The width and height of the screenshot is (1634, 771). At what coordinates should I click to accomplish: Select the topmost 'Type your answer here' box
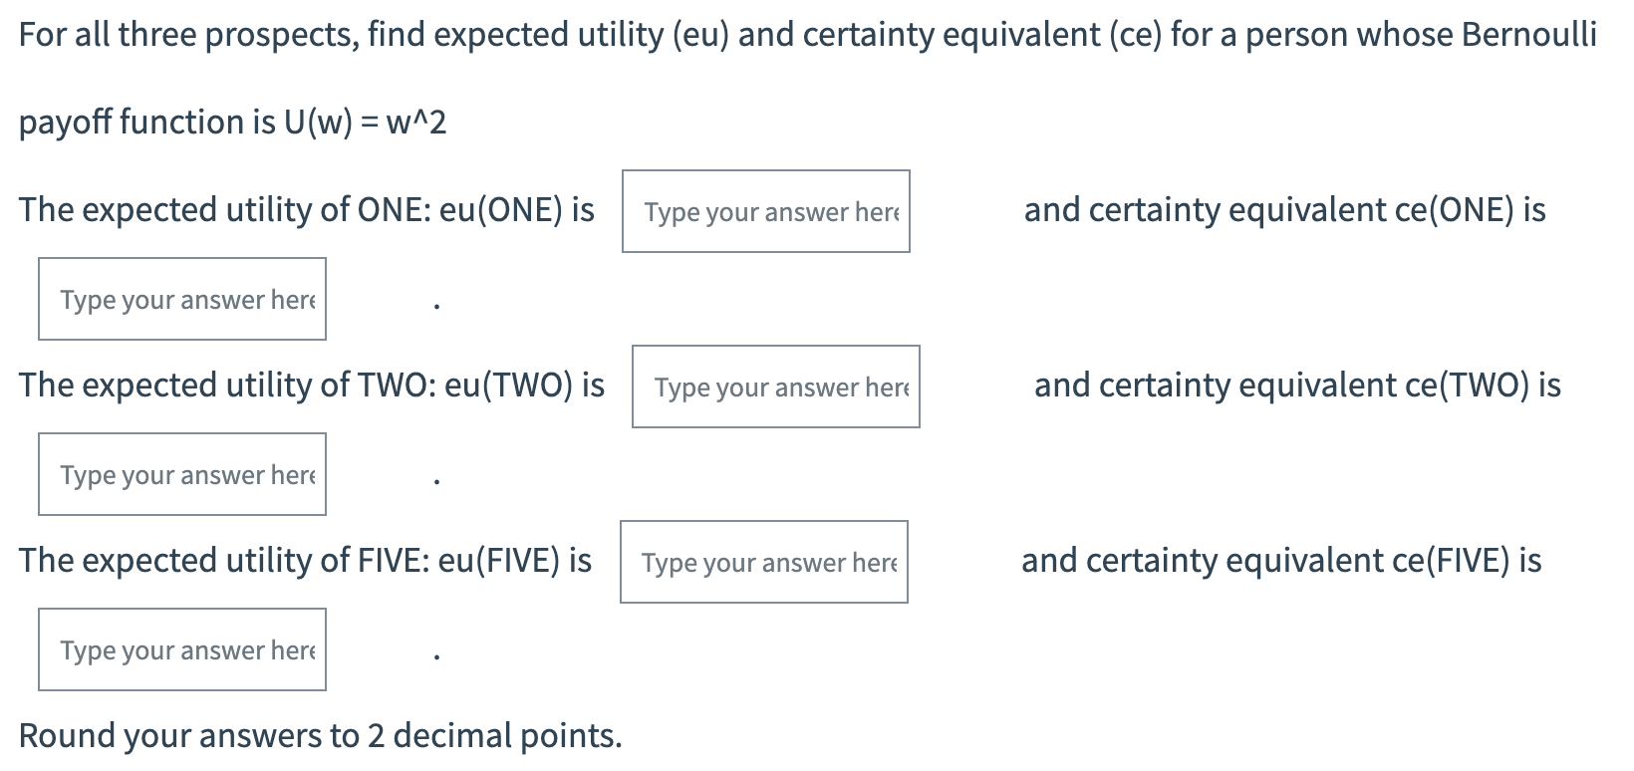[x=766, y=211]
